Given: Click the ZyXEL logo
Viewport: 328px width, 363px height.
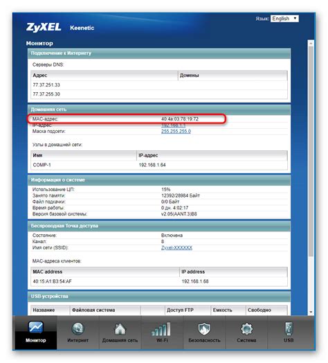Looking at the screenshot, I should coord(44,27).
